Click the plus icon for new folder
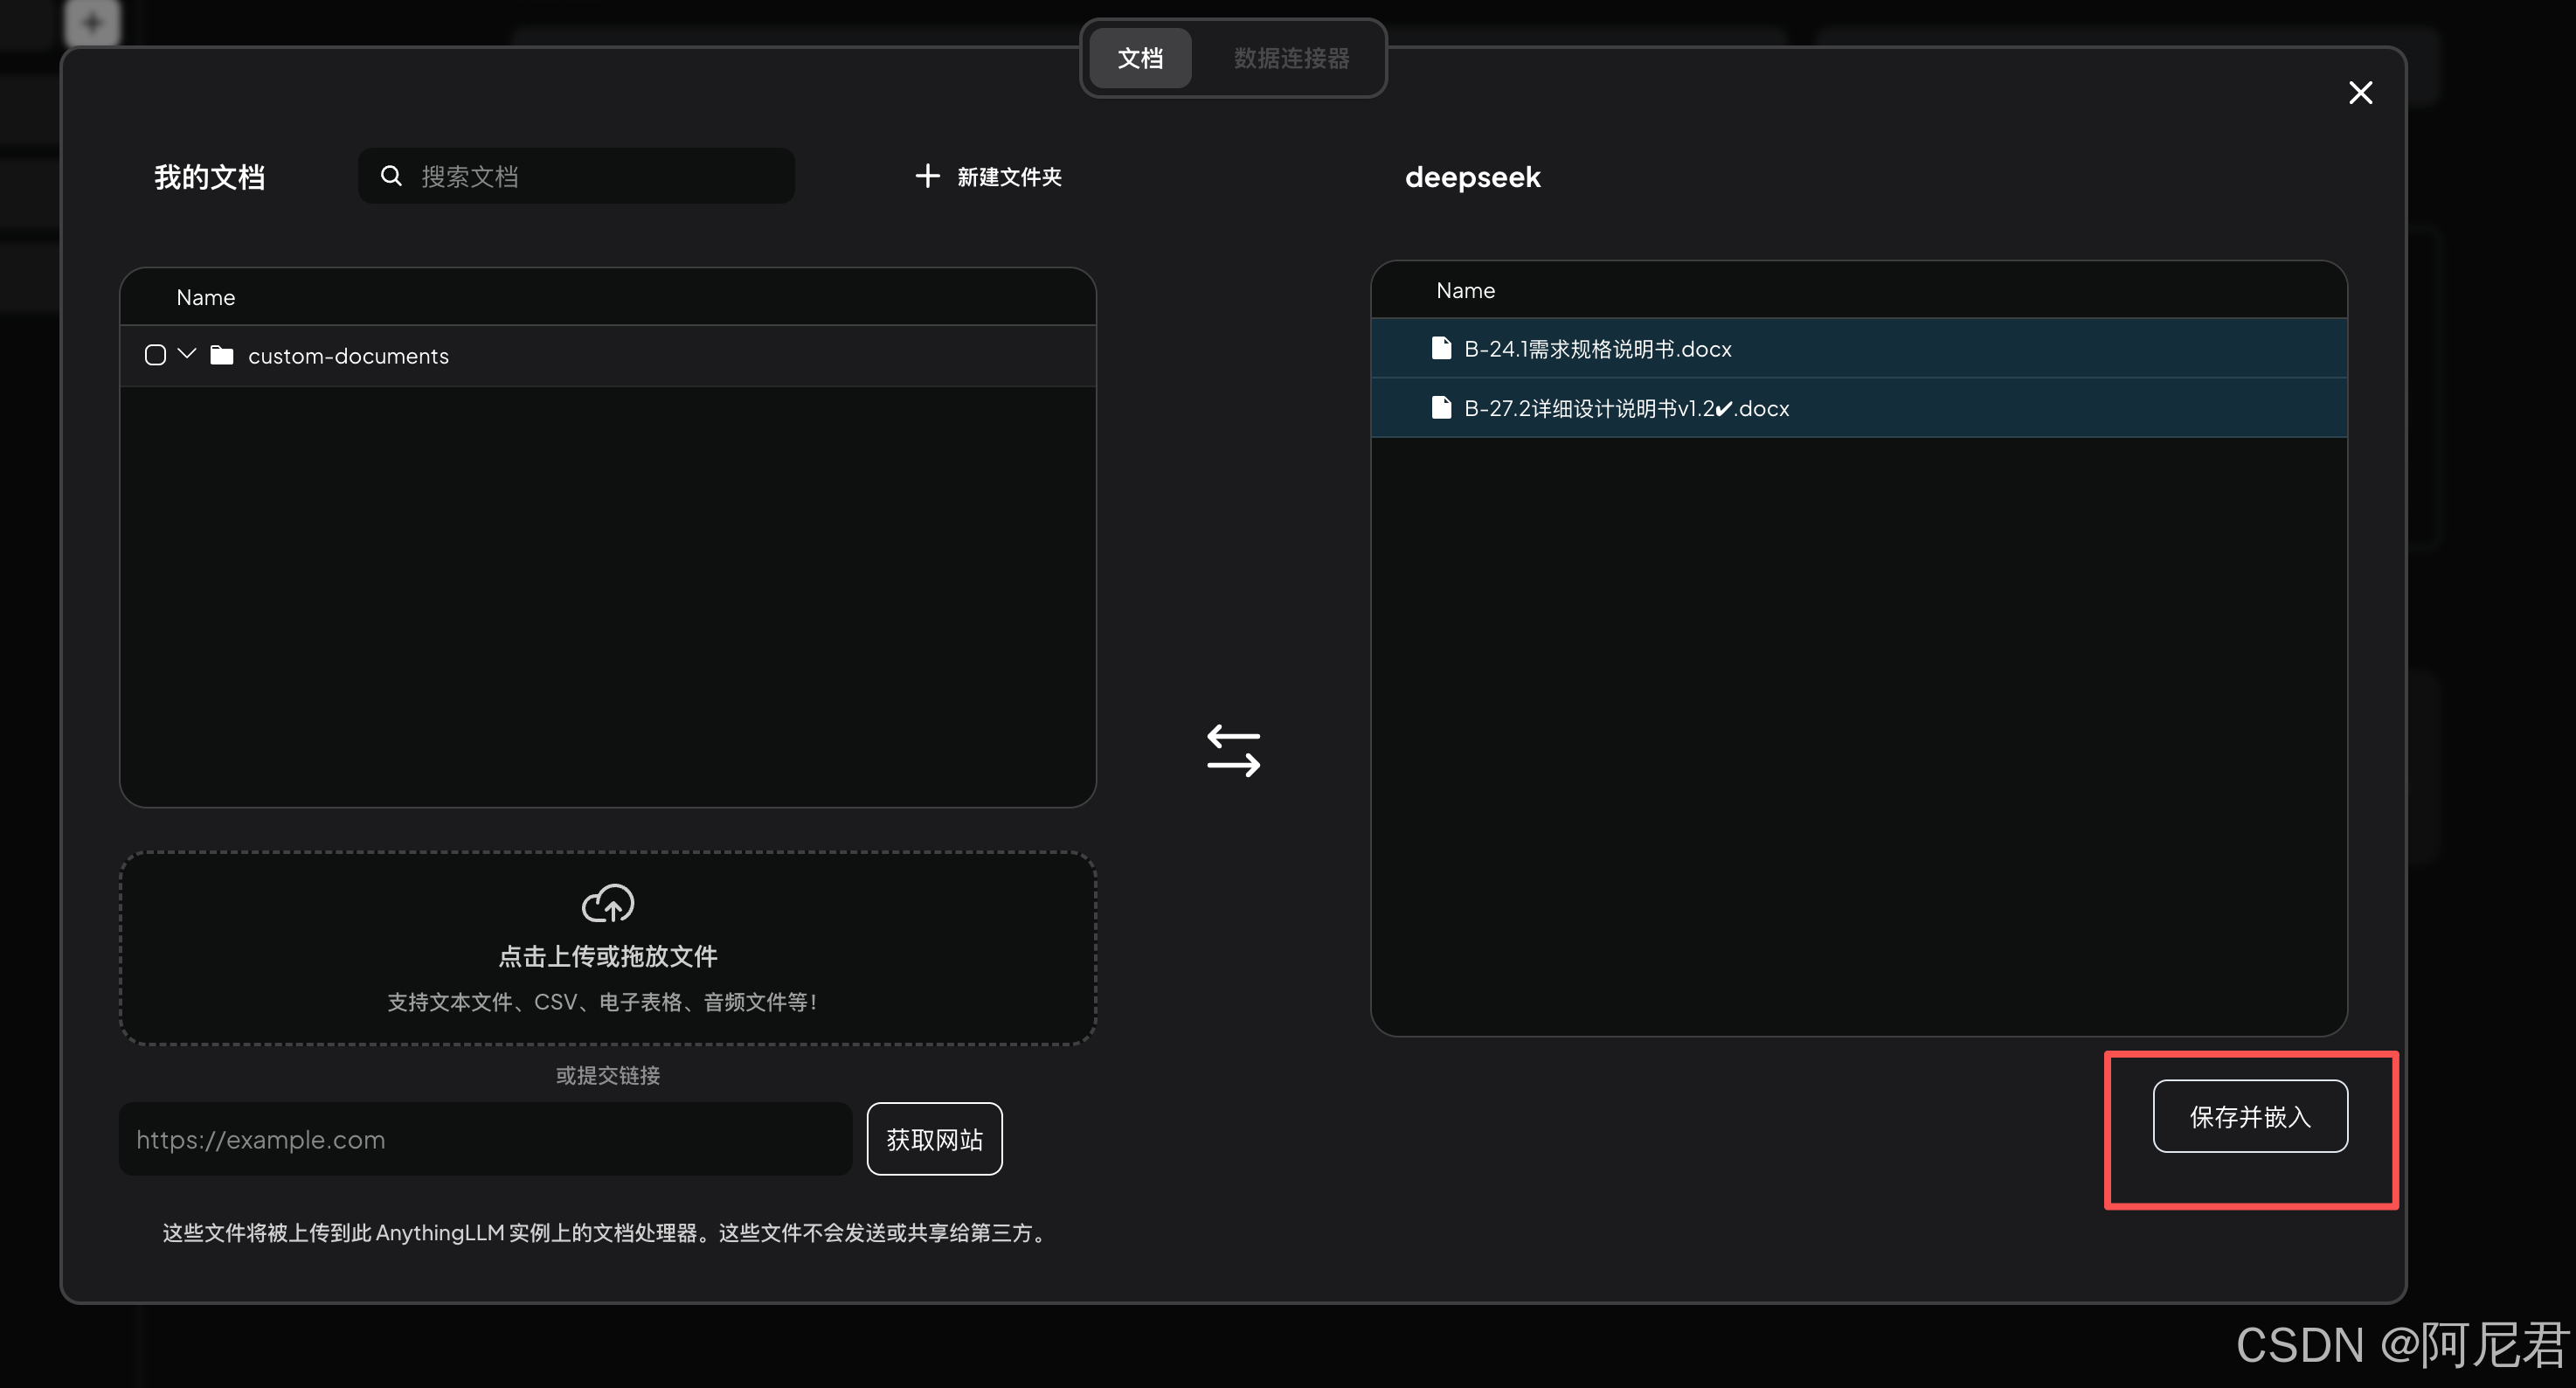The width and height of the screenshot is (2576, 1388). click(927, 176)
